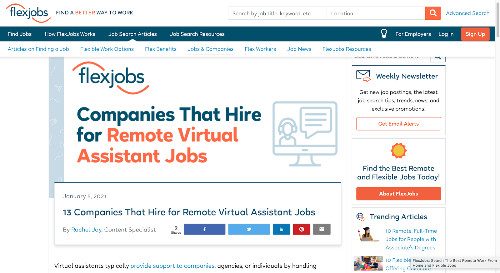Image resolution: width=500 pixels, height=273 pixels.
Task: Click Find the Best Remote Jobs heading
Action: click(x=398, y=173)
